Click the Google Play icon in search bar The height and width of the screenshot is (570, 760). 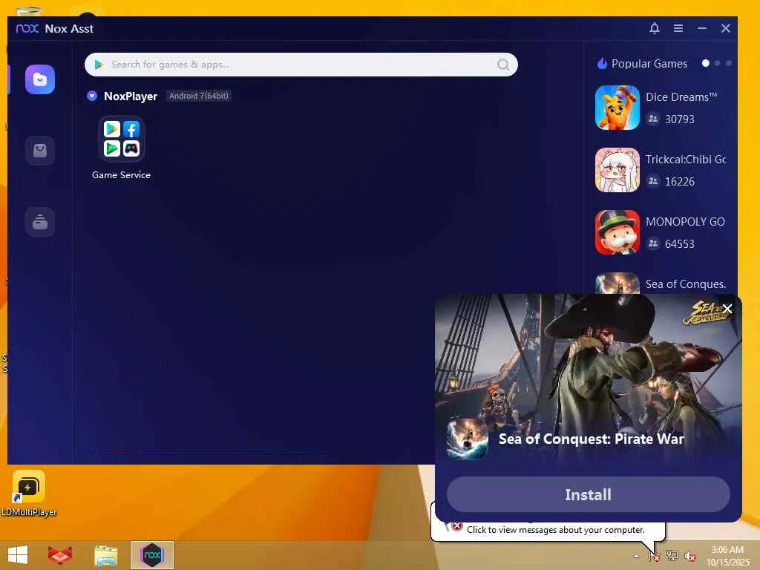[x=99, y=65]
